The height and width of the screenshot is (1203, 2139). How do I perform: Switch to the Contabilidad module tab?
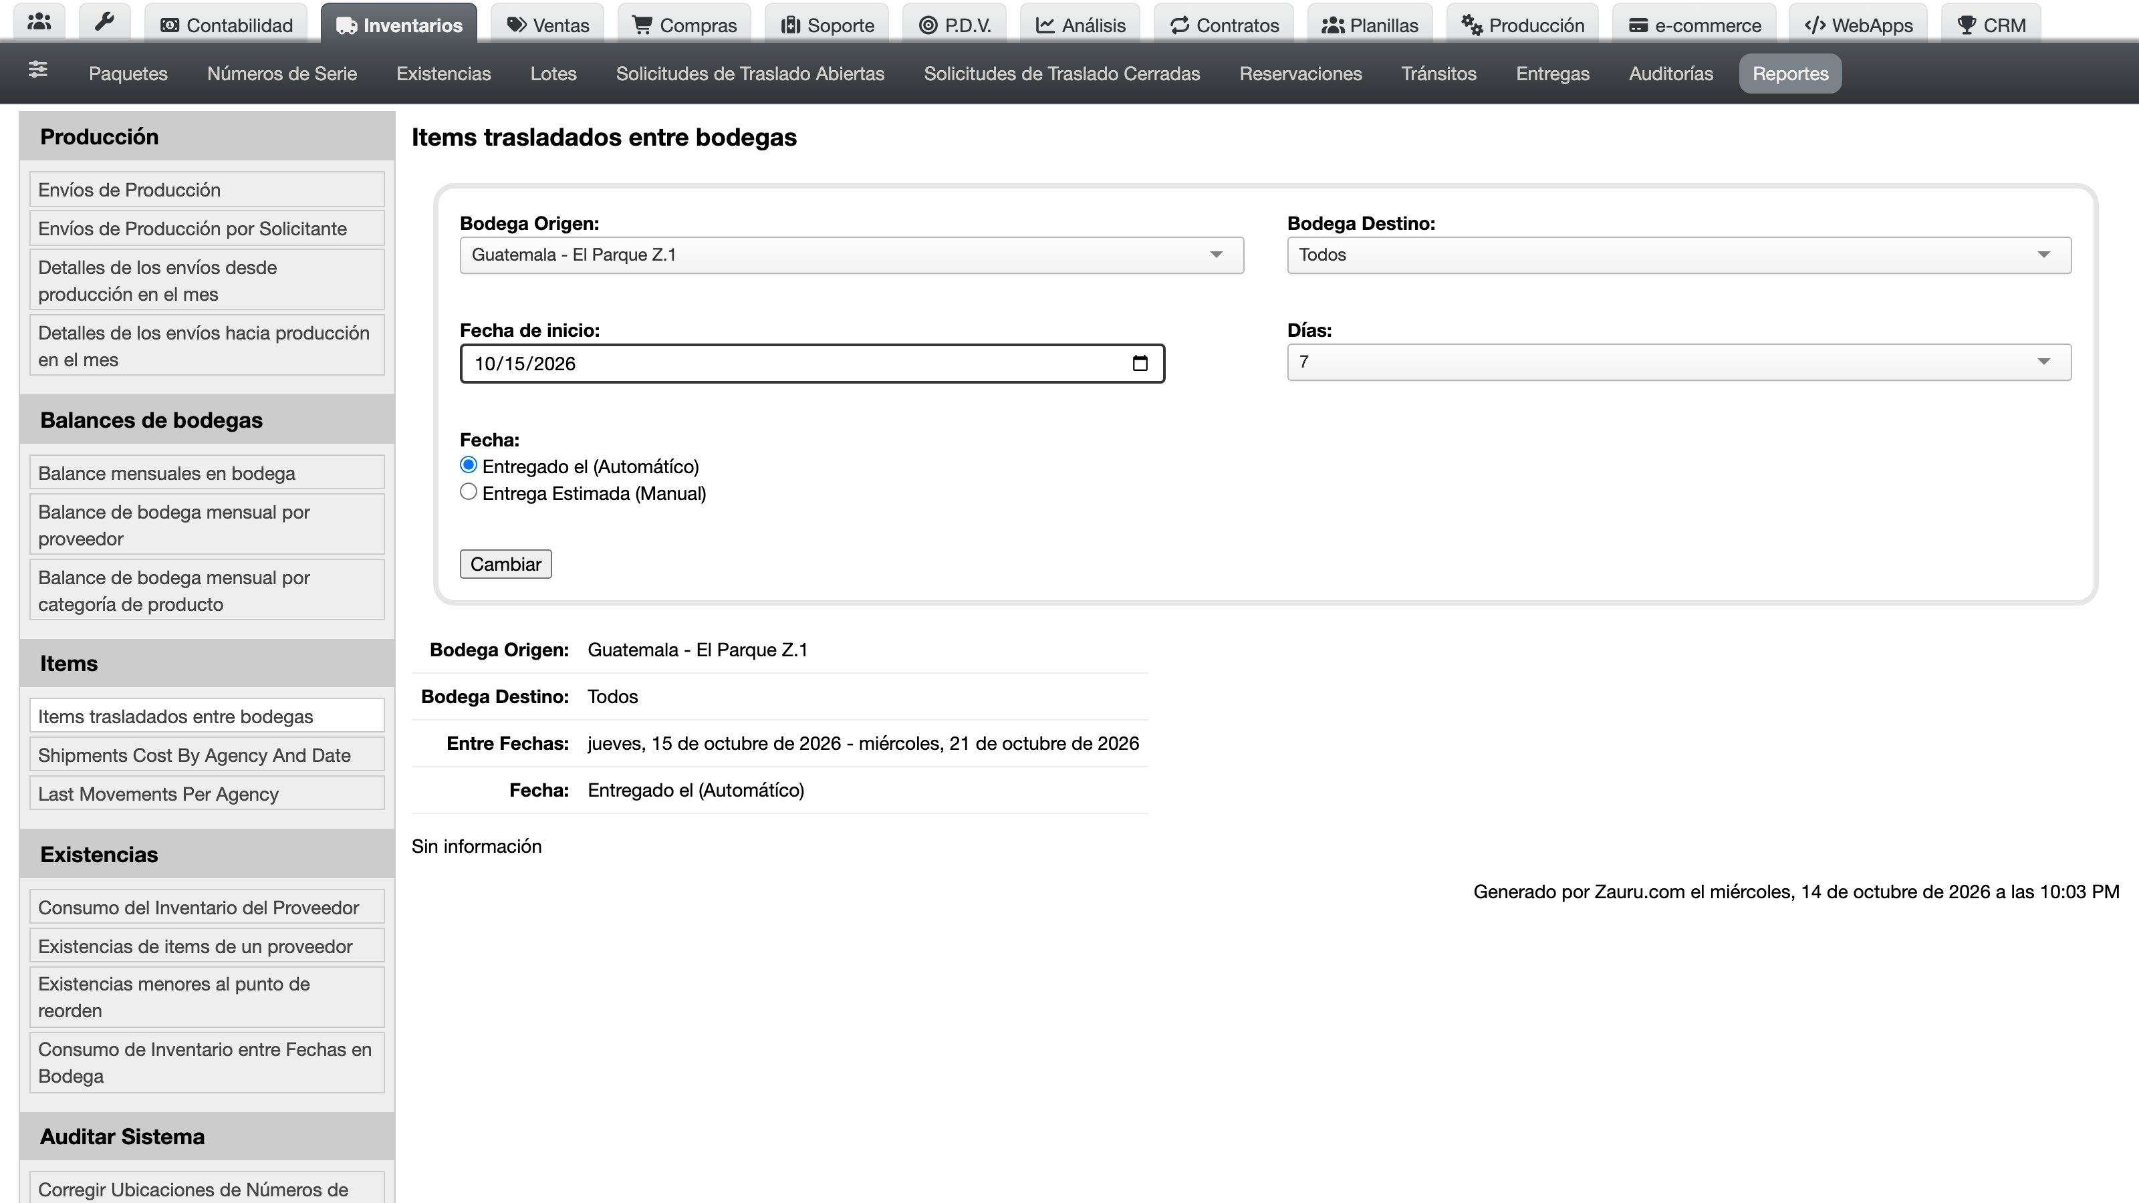(226, 25)
